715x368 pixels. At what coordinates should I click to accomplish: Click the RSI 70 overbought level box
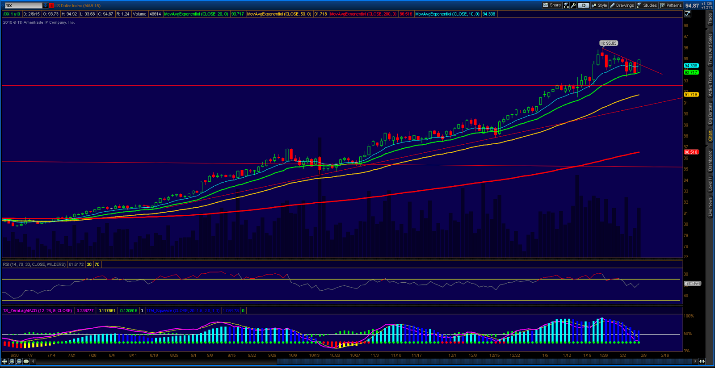coord(97,264)
